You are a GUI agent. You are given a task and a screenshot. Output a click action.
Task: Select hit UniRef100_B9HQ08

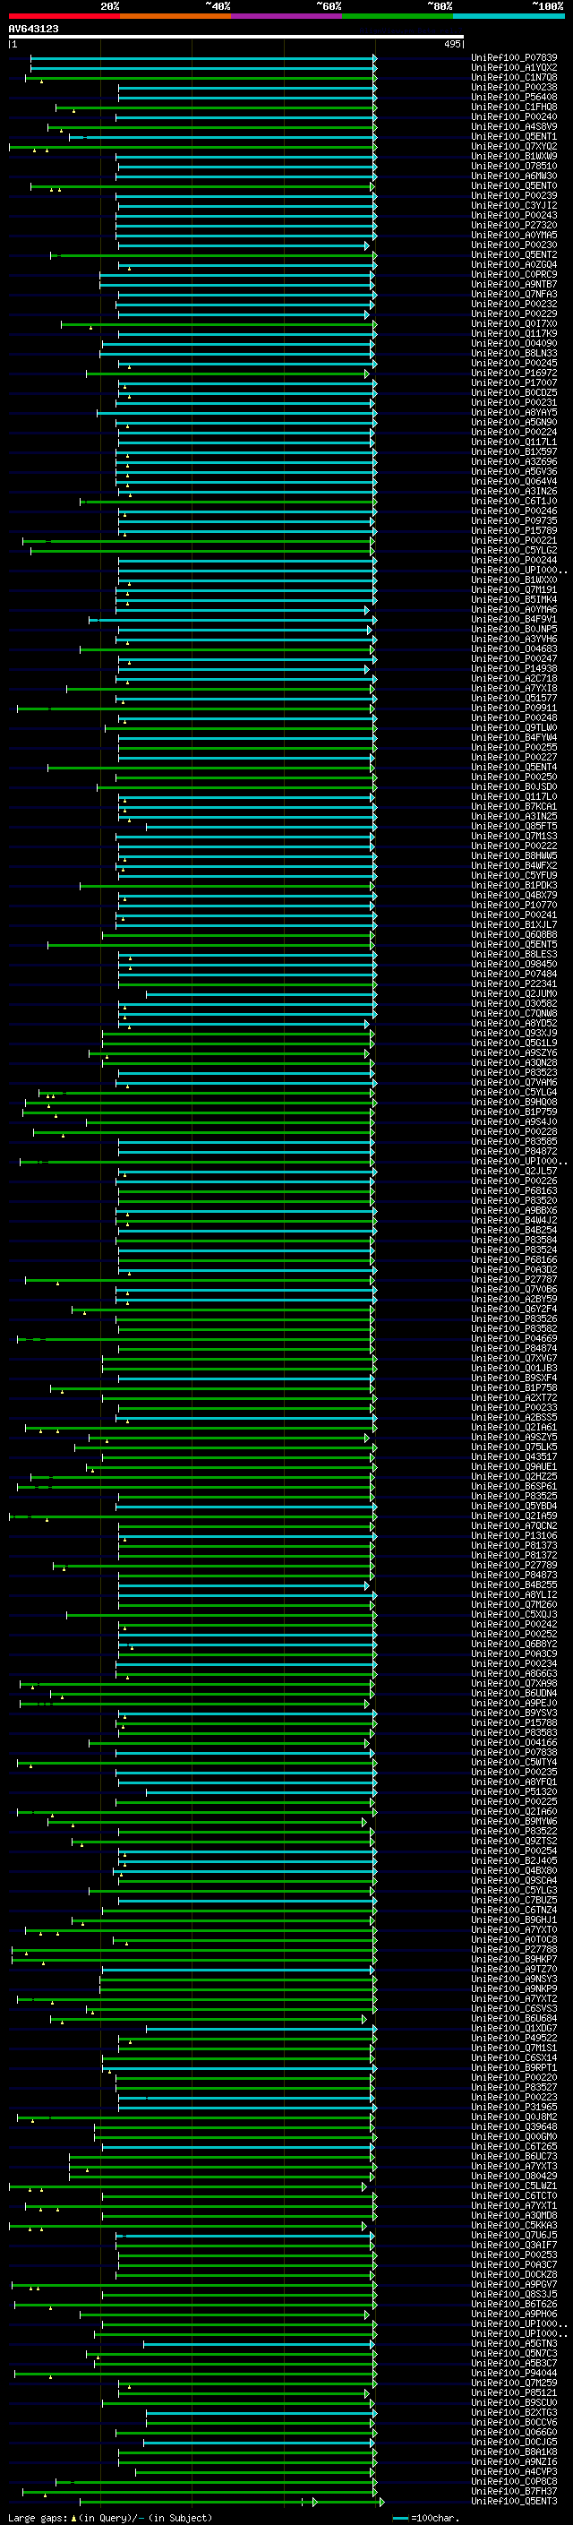[x=514, y=1102]
